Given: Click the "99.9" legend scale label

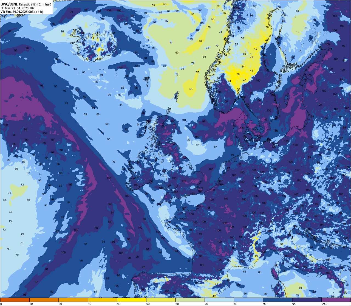Looking at the screenshot, I should click(325, 304).
